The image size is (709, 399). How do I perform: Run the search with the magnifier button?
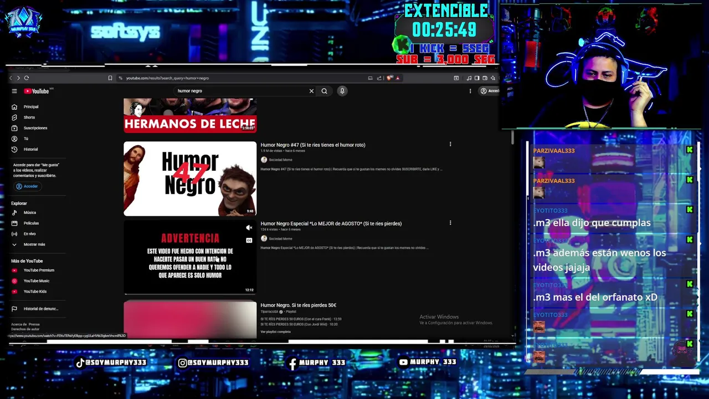pyautogui.click(x=325, y=91)
